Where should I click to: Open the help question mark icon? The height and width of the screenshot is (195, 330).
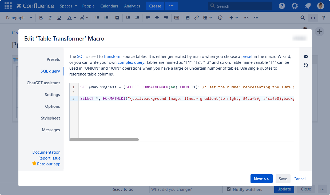coord(282,6)
